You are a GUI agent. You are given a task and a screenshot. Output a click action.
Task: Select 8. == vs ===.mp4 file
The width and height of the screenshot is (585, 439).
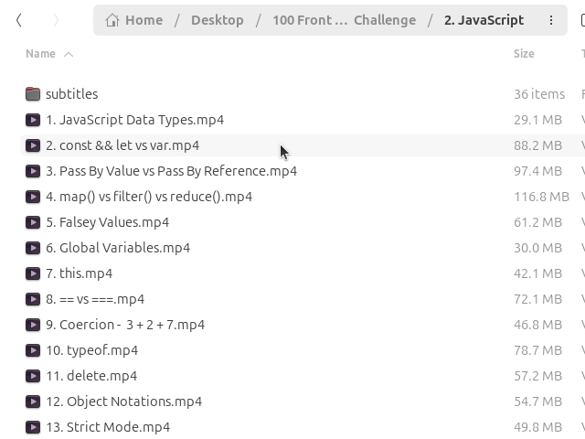95,299
